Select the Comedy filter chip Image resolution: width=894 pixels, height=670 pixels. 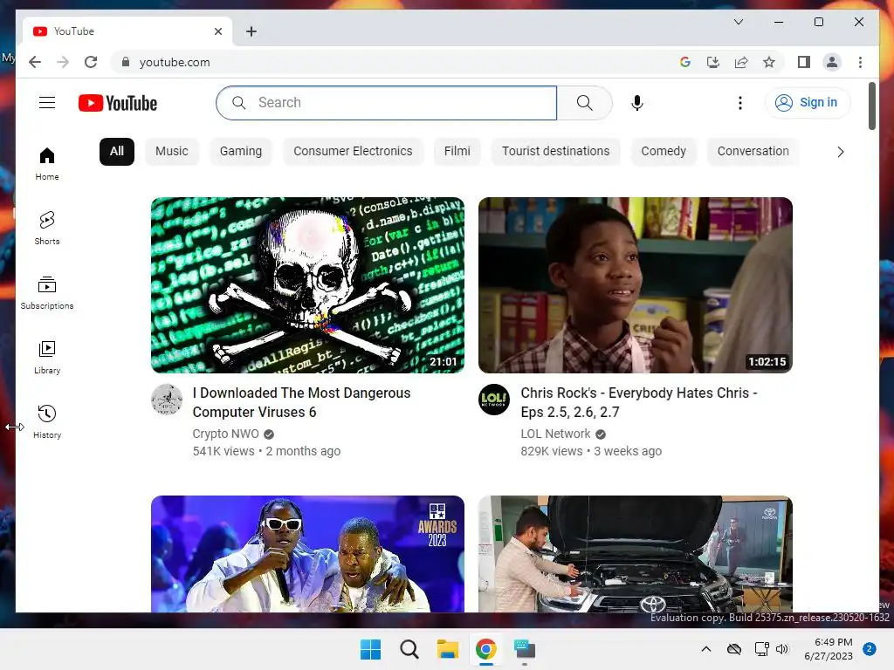(664, 152)
